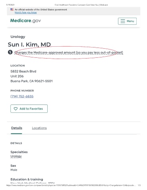Viewport: 147px width, 190px height.
Task: Click the hamburger icon in Menu
Action: [123, 21]
